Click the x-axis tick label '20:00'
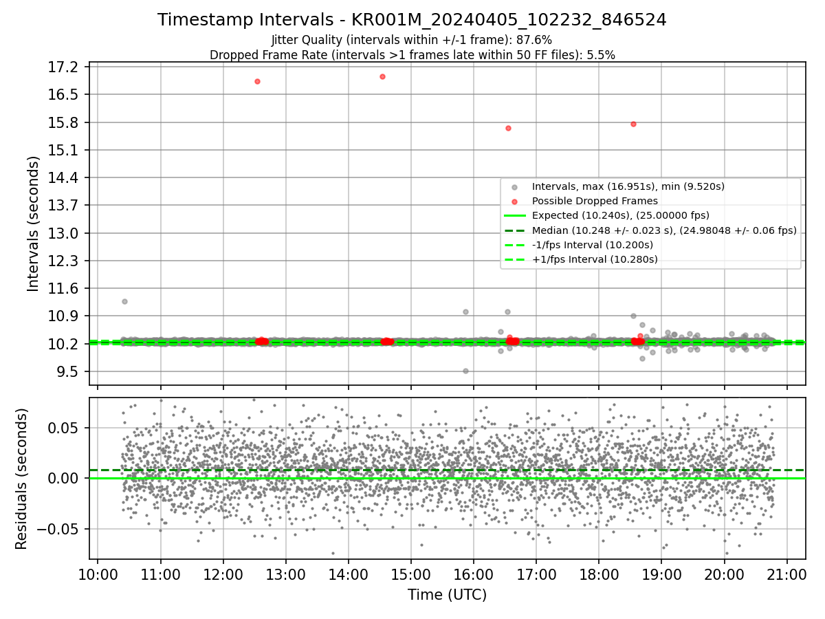Screen dimensions: 825x619 click(x=724, y=574)
